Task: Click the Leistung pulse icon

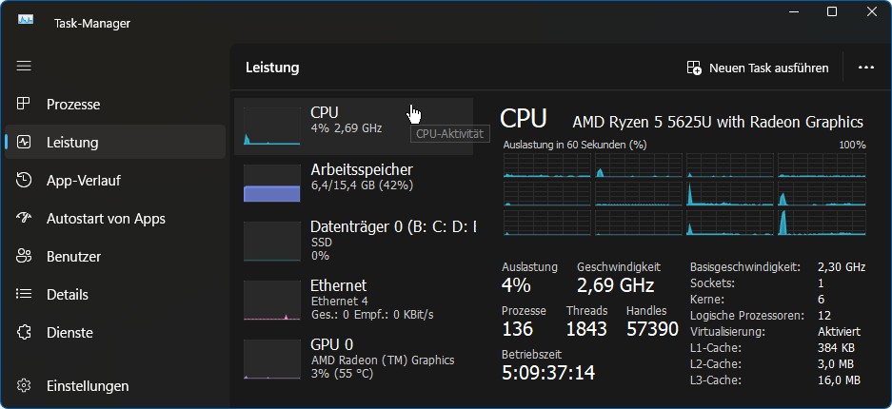Action: 24,143
